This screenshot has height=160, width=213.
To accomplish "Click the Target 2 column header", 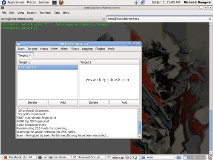I will click(109, 62).
